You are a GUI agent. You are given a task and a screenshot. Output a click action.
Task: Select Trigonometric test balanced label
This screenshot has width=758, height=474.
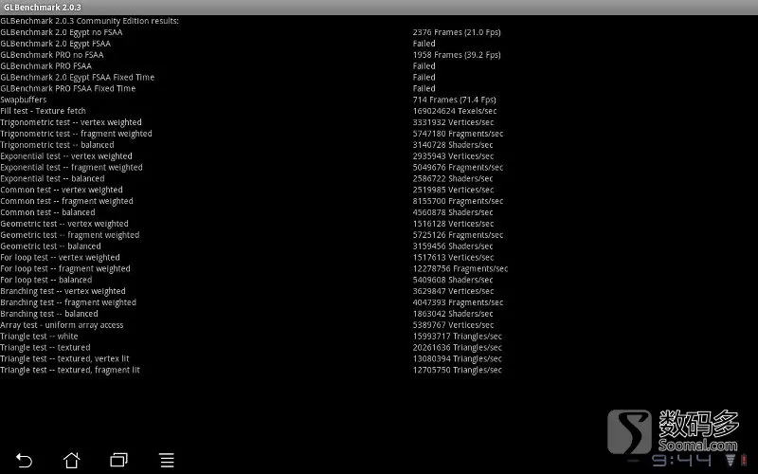tap(57, 145)
